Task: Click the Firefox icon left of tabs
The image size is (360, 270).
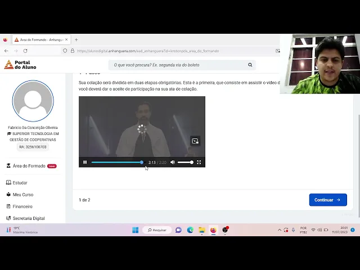Action: coord(5,40)
